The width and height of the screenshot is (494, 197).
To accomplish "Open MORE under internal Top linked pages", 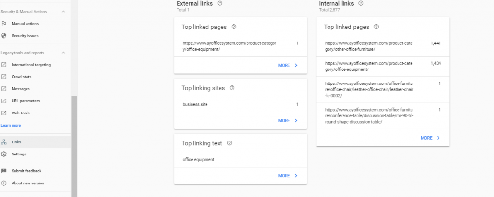I will tap(430, 138).
